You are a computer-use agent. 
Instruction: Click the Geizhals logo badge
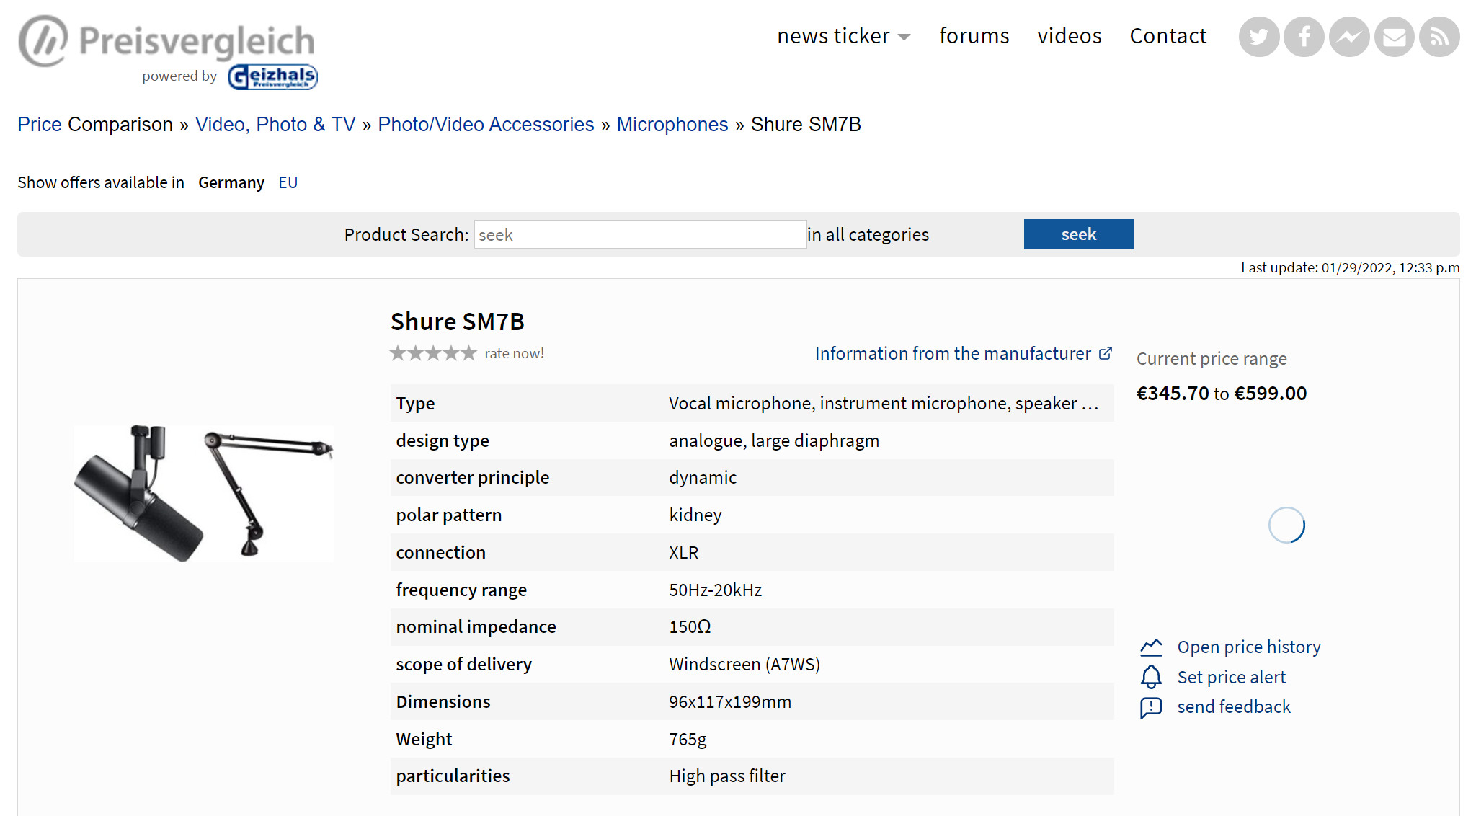(x=272, y=76)
